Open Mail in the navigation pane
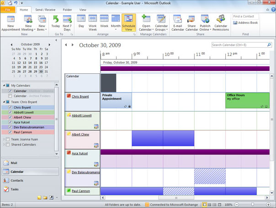The image size is (276, 208). (x=30, y=163)
